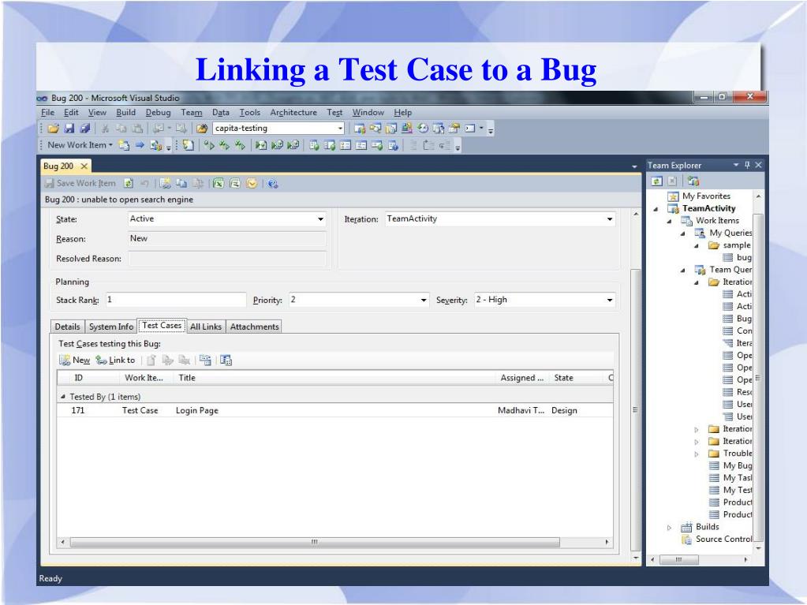Click the Link to button
Viewport: 807px width, 605px height.
tap(115, 360)
